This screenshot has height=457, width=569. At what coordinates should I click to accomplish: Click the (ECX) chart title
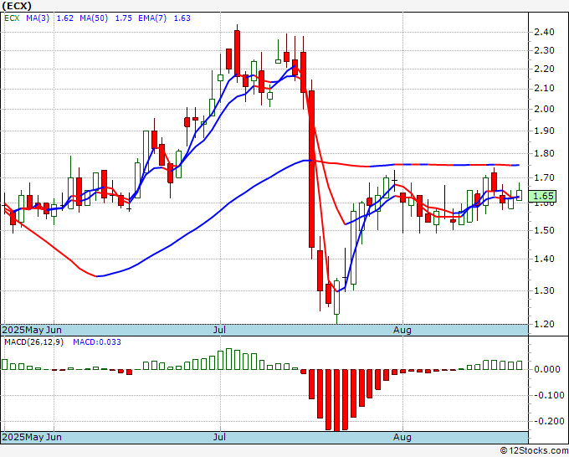tap(17, 6)
